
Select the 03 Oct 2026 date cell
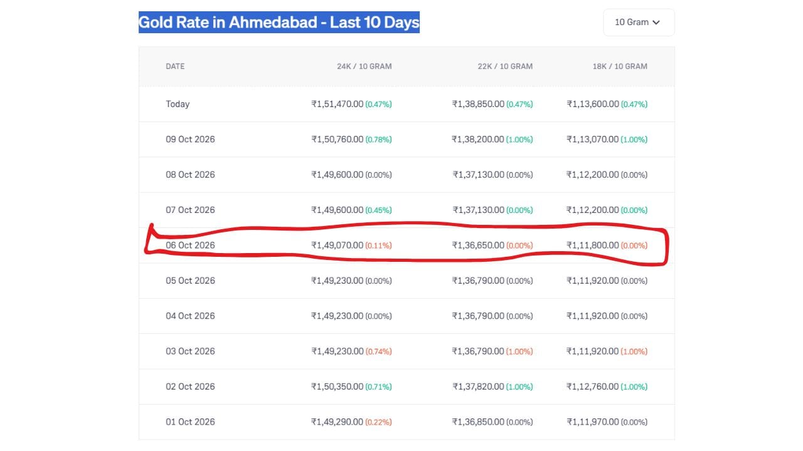(x=190, y=351)
